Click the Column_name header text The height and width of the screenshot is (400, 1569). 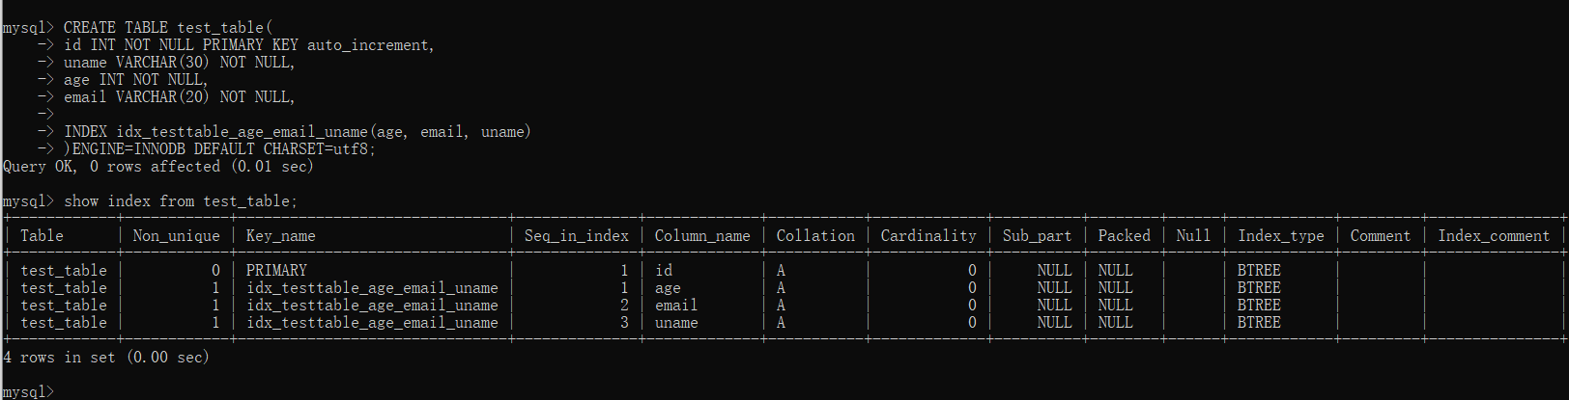[x=702, y=236]
